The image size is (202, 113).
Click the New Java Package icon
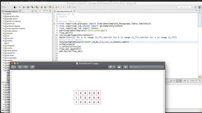pyautogui.click(x=42, y=7)
